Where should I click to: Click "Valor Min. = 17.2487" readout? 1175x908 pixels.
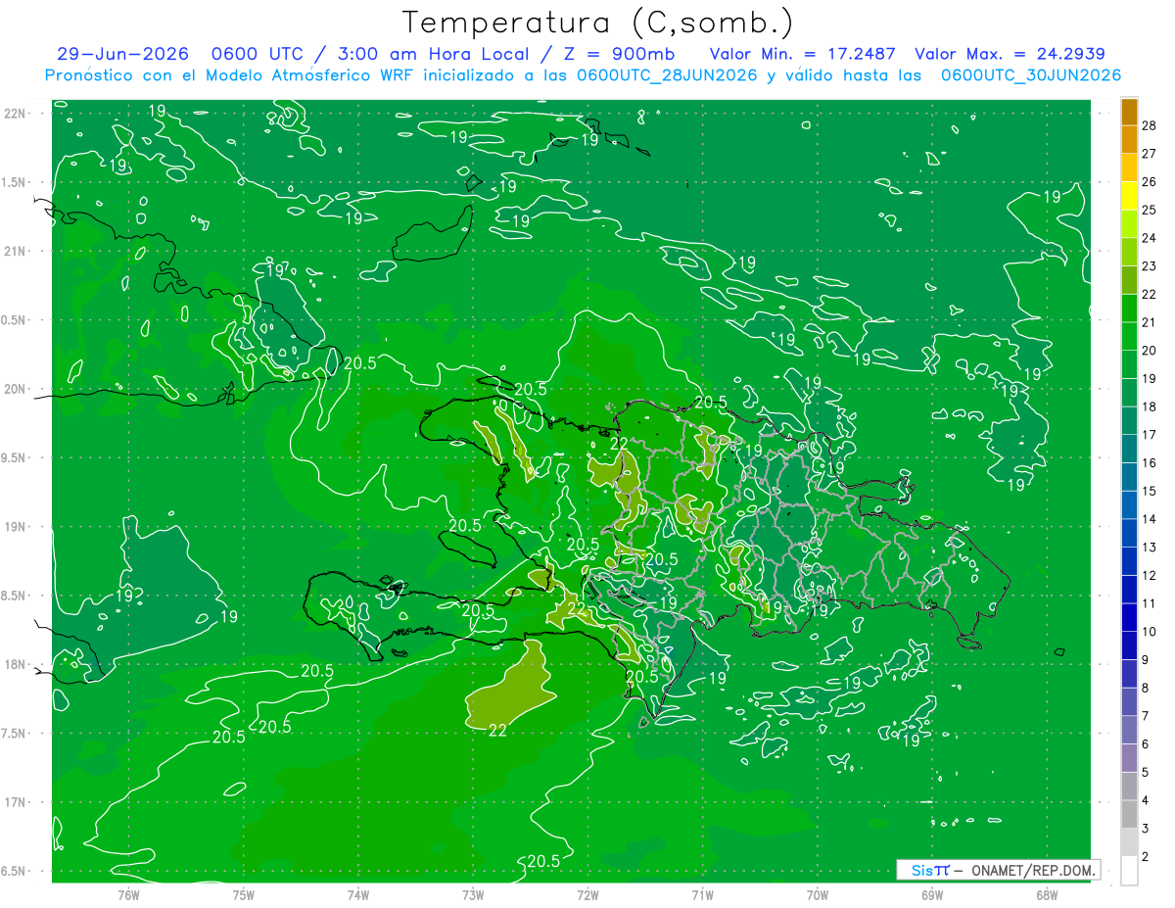point(804,54)
